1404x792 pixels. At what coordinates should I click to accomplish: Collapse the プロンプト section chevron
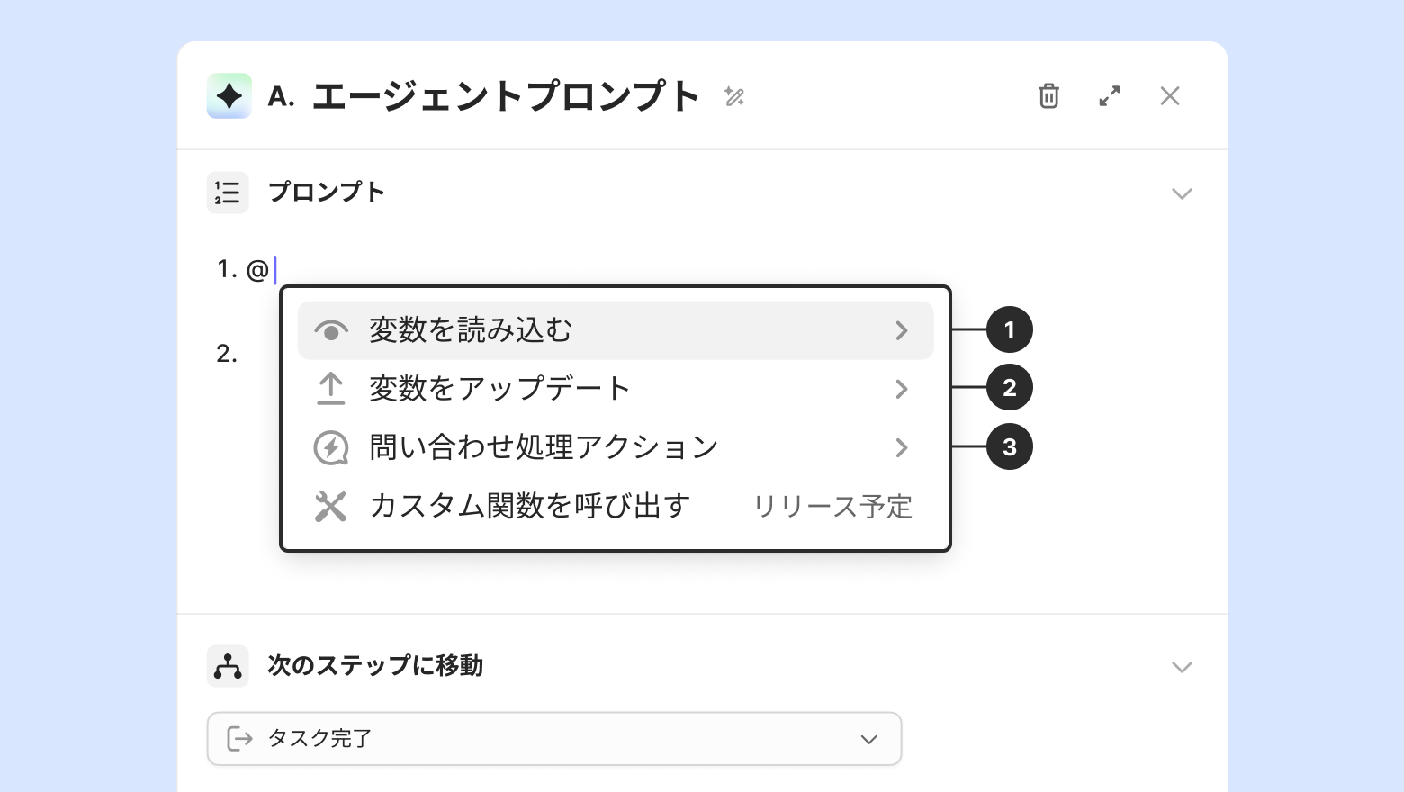coord(1182,193)
